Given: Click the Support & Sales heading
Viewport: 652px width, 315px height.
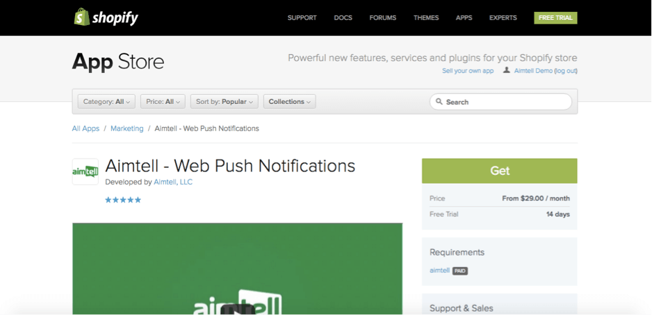Looking at the screenshot, I should [461, 308].
